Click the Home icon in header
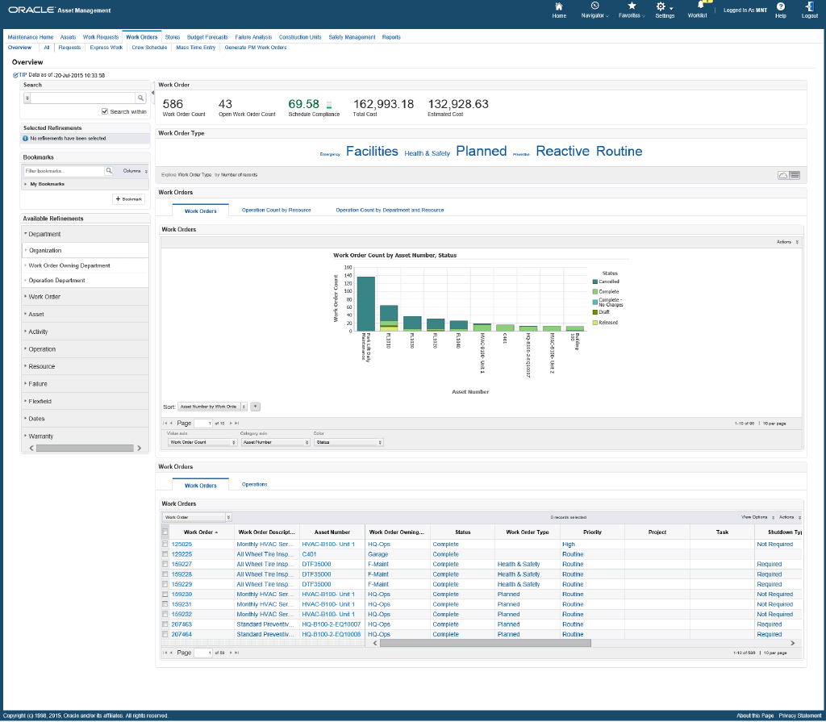The width and height of the screenshot is (826, 722). (559, 6)
